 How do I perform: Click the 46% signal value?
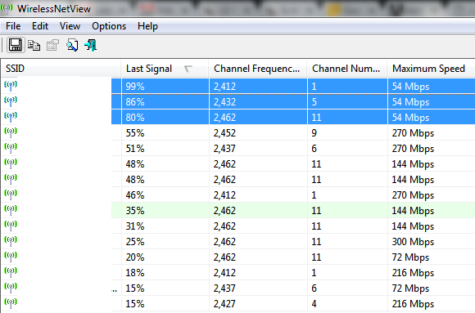[x=135, y=195]
